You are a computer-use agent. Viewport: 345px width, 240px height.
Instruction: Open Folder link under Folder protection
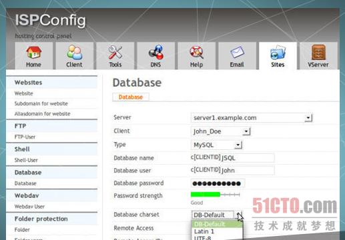tap(22, 230)
